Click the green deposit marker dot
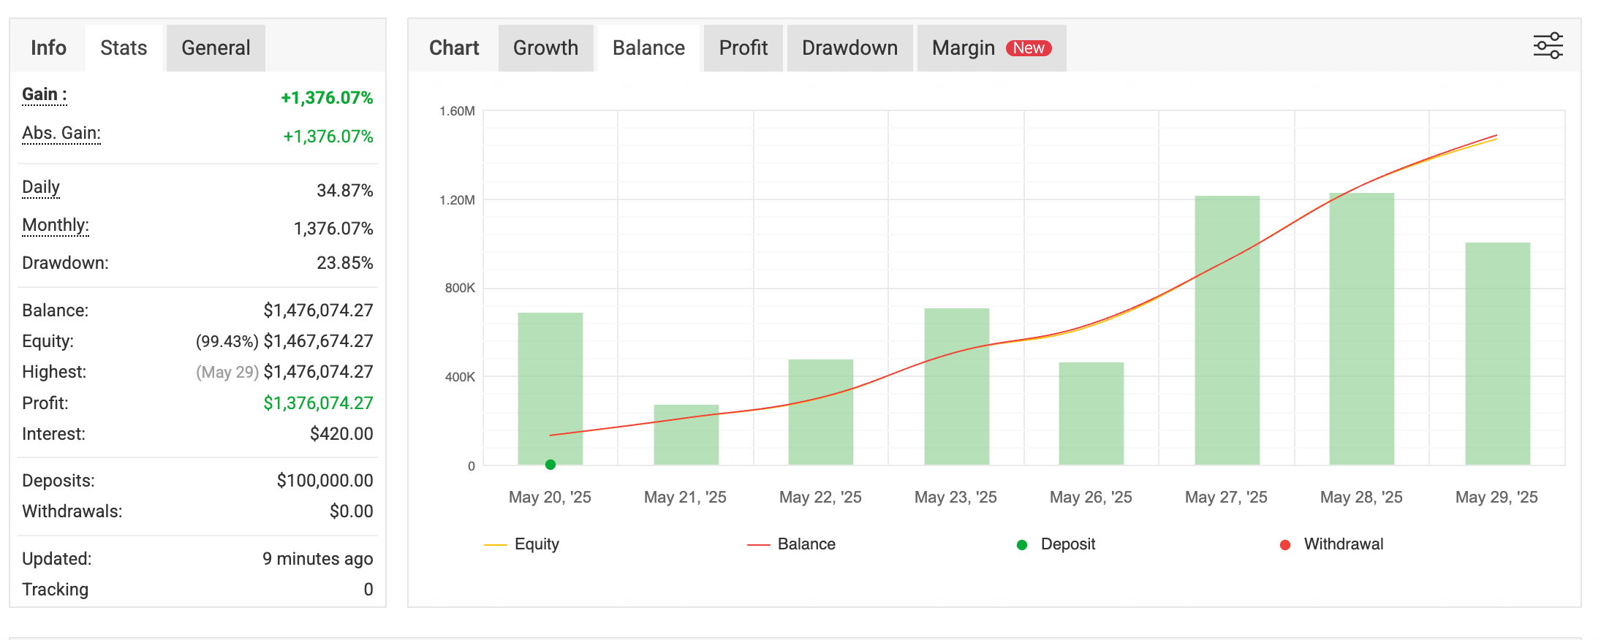 (550, 465)
